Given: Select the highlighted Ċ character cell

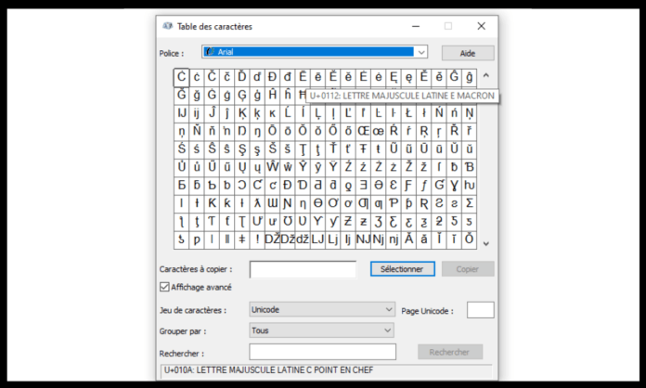Looking at the screenshot, I should [181, 77].
